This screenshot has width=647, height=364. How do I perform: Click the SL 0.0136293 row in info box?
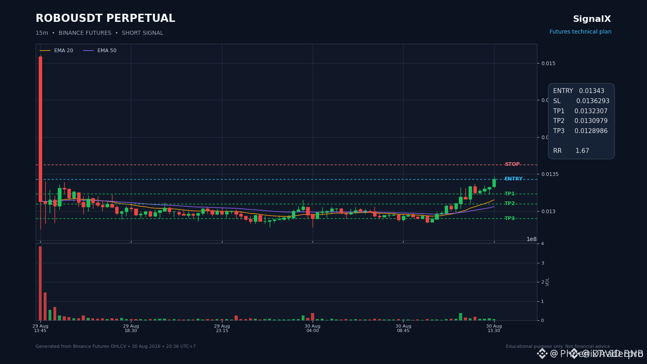581,101
